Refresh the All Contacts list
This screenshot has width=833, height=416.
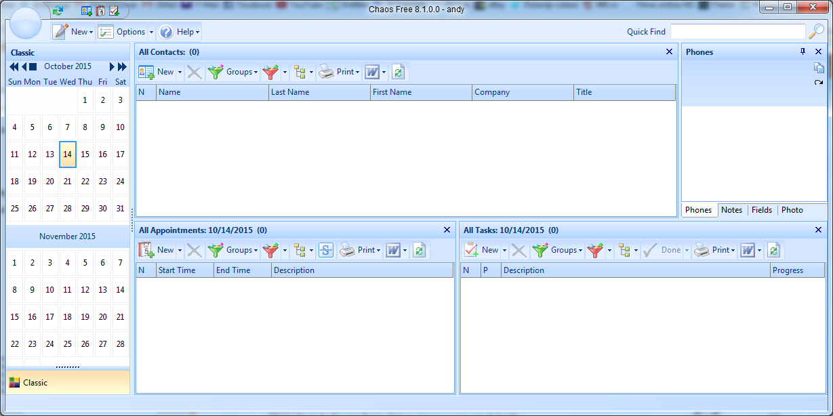click(x=398, y=72)
